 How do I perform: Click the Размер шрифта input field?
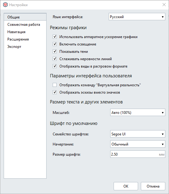(x=138, y=154)
